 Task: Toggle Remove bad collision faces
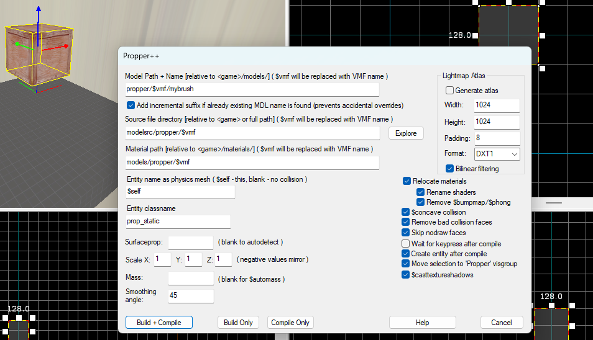pyautogui.click(x=405, y=222)
